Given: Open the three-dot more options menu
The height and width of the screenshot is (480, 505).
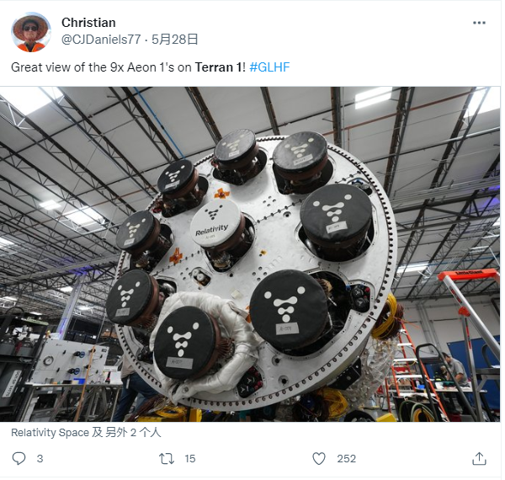Looking at the screenshot, I should 479,23.
